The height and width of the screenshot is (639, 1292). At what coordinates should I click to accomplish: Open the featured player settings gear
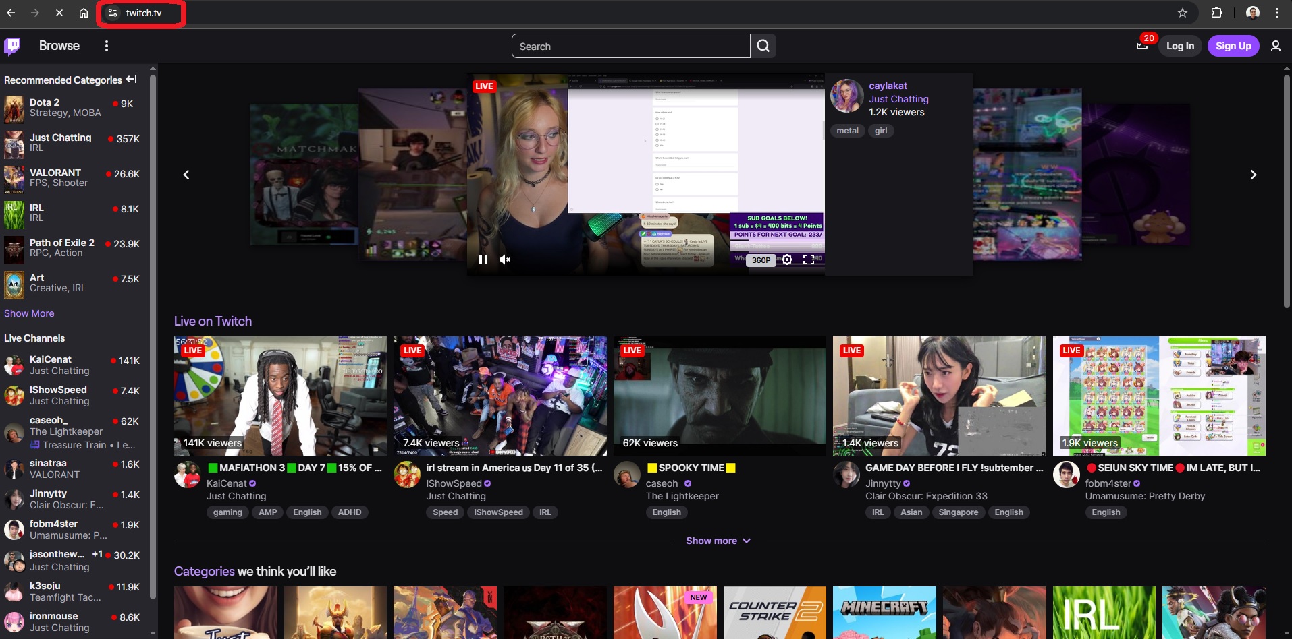click(x=787, y=260)
